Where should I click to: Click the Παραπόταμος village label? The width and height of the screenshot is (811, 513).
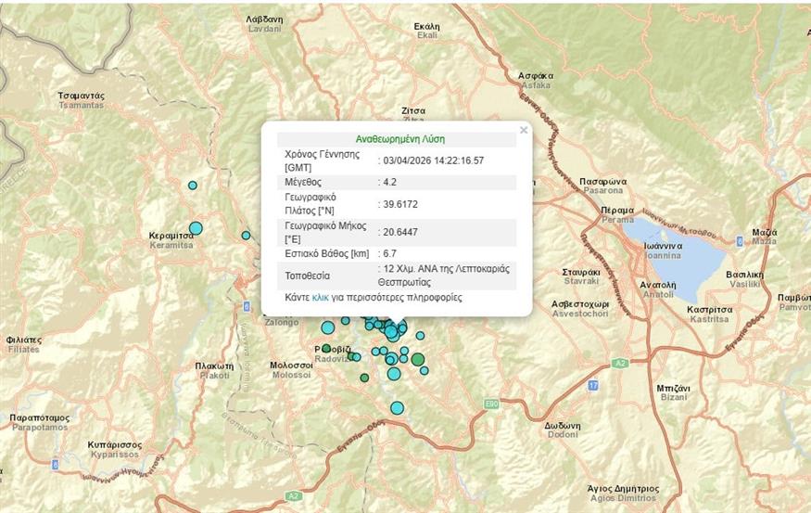pos(41,418)
